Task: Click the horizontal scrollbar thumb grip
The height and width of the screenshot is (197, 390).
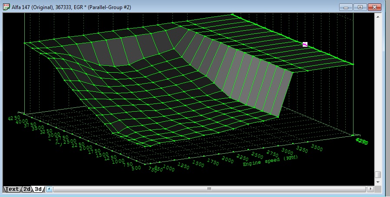Action: (209, 189)
